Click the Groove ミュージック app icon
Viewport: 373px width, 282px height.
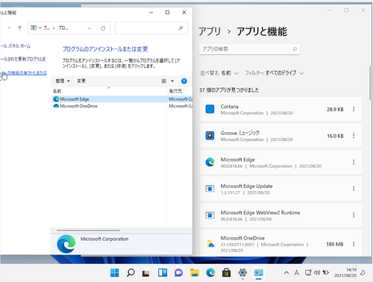pyautogui.click(x=210, y=136)
